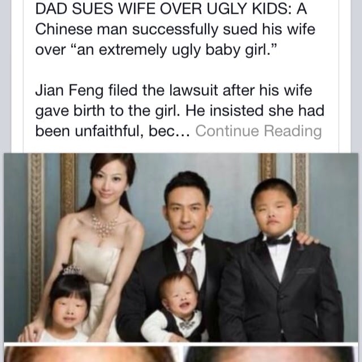Click the hand resting on boy's shoulder

(307, 240)
